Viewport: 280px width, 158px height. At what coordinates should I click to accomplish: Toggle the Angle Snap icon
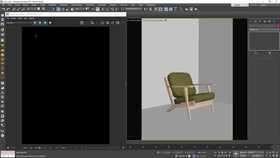click(108, 9)
